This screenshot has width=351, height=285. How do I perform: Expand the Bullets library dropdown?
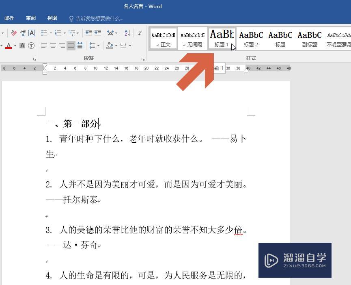tap(51, 33)
